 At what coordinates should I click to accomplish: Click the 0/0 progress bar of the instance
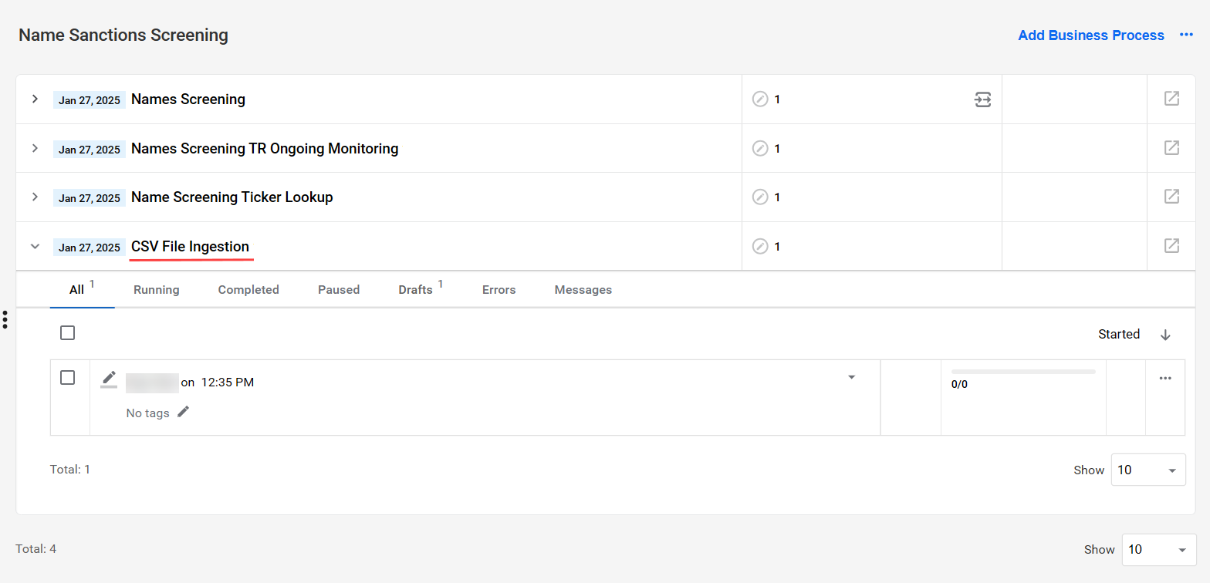[x=1023, y=372]
